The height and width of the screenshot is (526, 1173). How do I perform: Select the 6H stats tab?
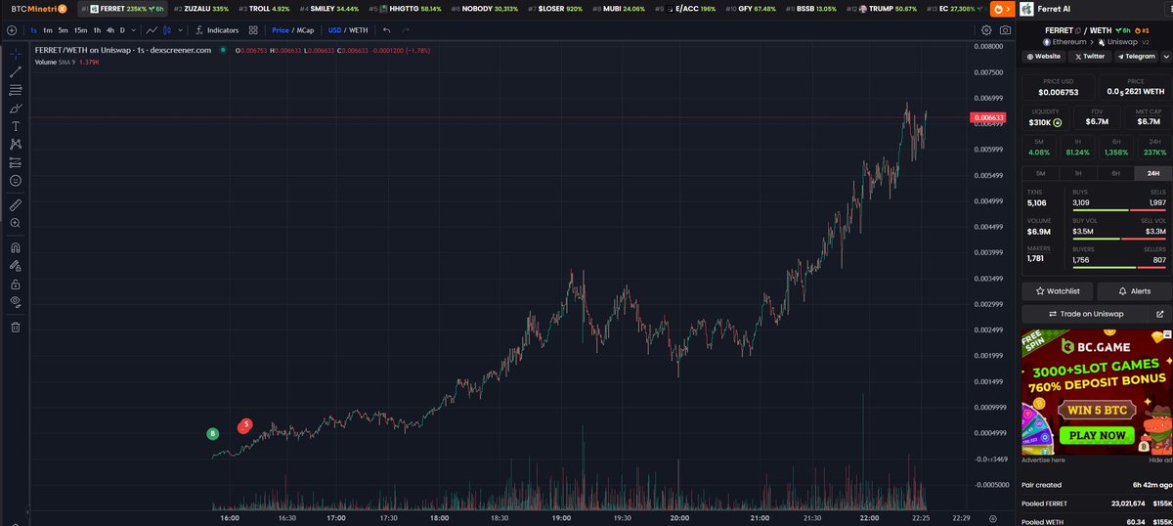tap(1114, 173)
